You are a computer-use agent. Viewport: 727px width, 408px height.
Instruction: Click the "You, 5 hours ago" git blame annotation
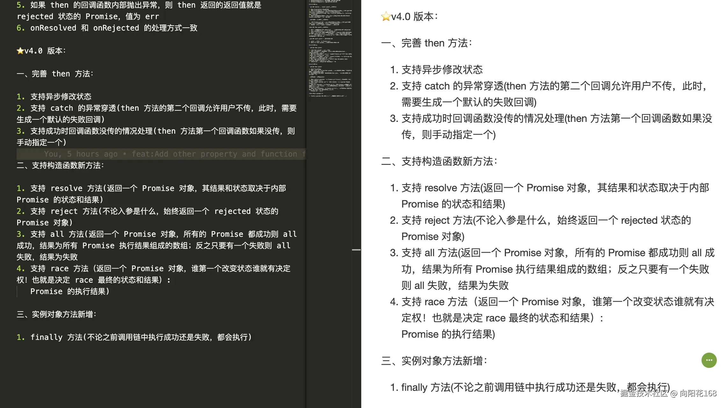pyautogui.click(x=81, y=154)
